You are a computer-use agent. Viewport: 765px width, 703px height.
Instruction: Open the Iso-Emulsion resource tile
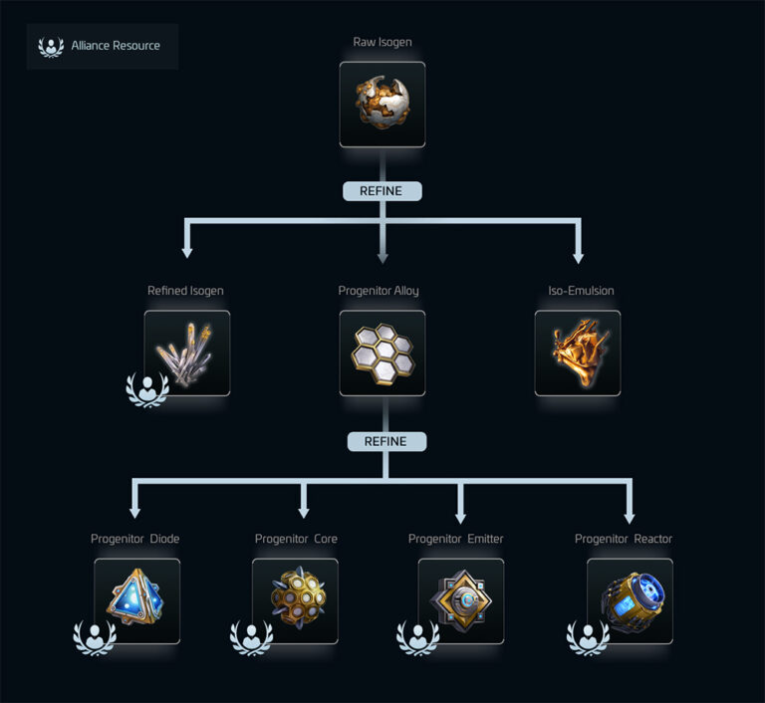coord(578,353)
